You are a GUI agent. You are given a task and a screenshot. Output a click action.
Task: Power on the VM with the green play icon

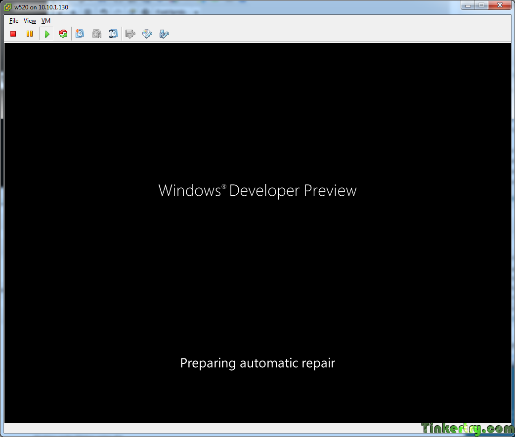46,34
